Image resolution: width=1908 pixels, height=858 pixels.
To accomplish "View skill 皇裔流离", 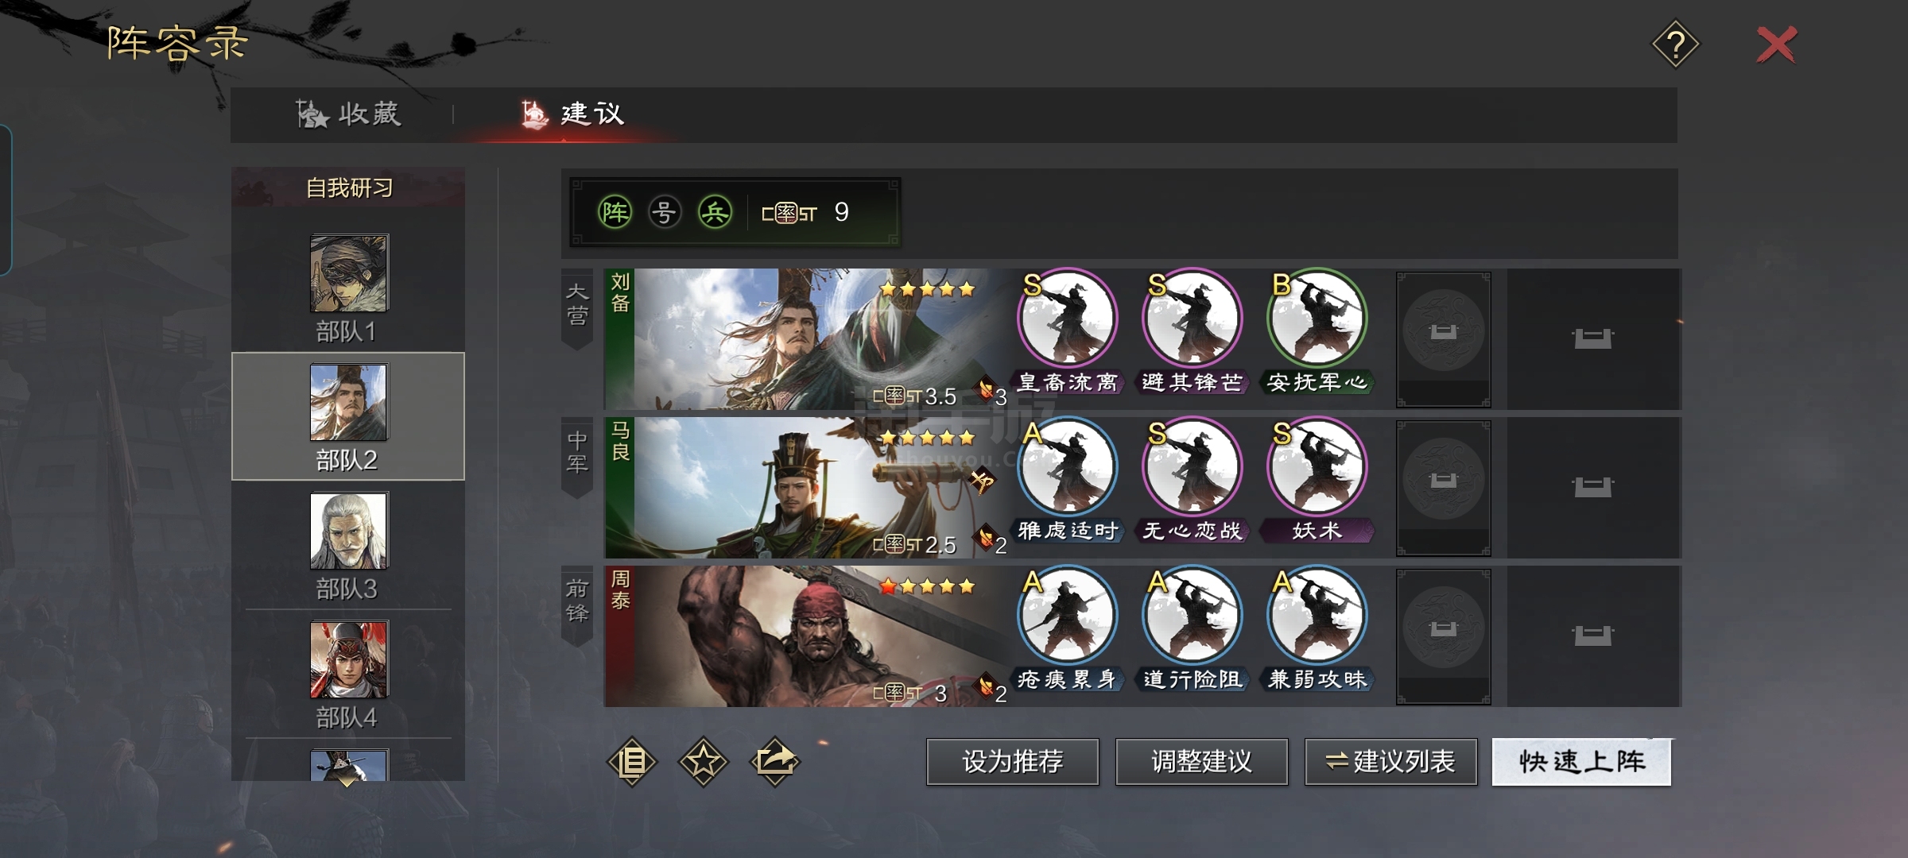I will [1068, 332].
